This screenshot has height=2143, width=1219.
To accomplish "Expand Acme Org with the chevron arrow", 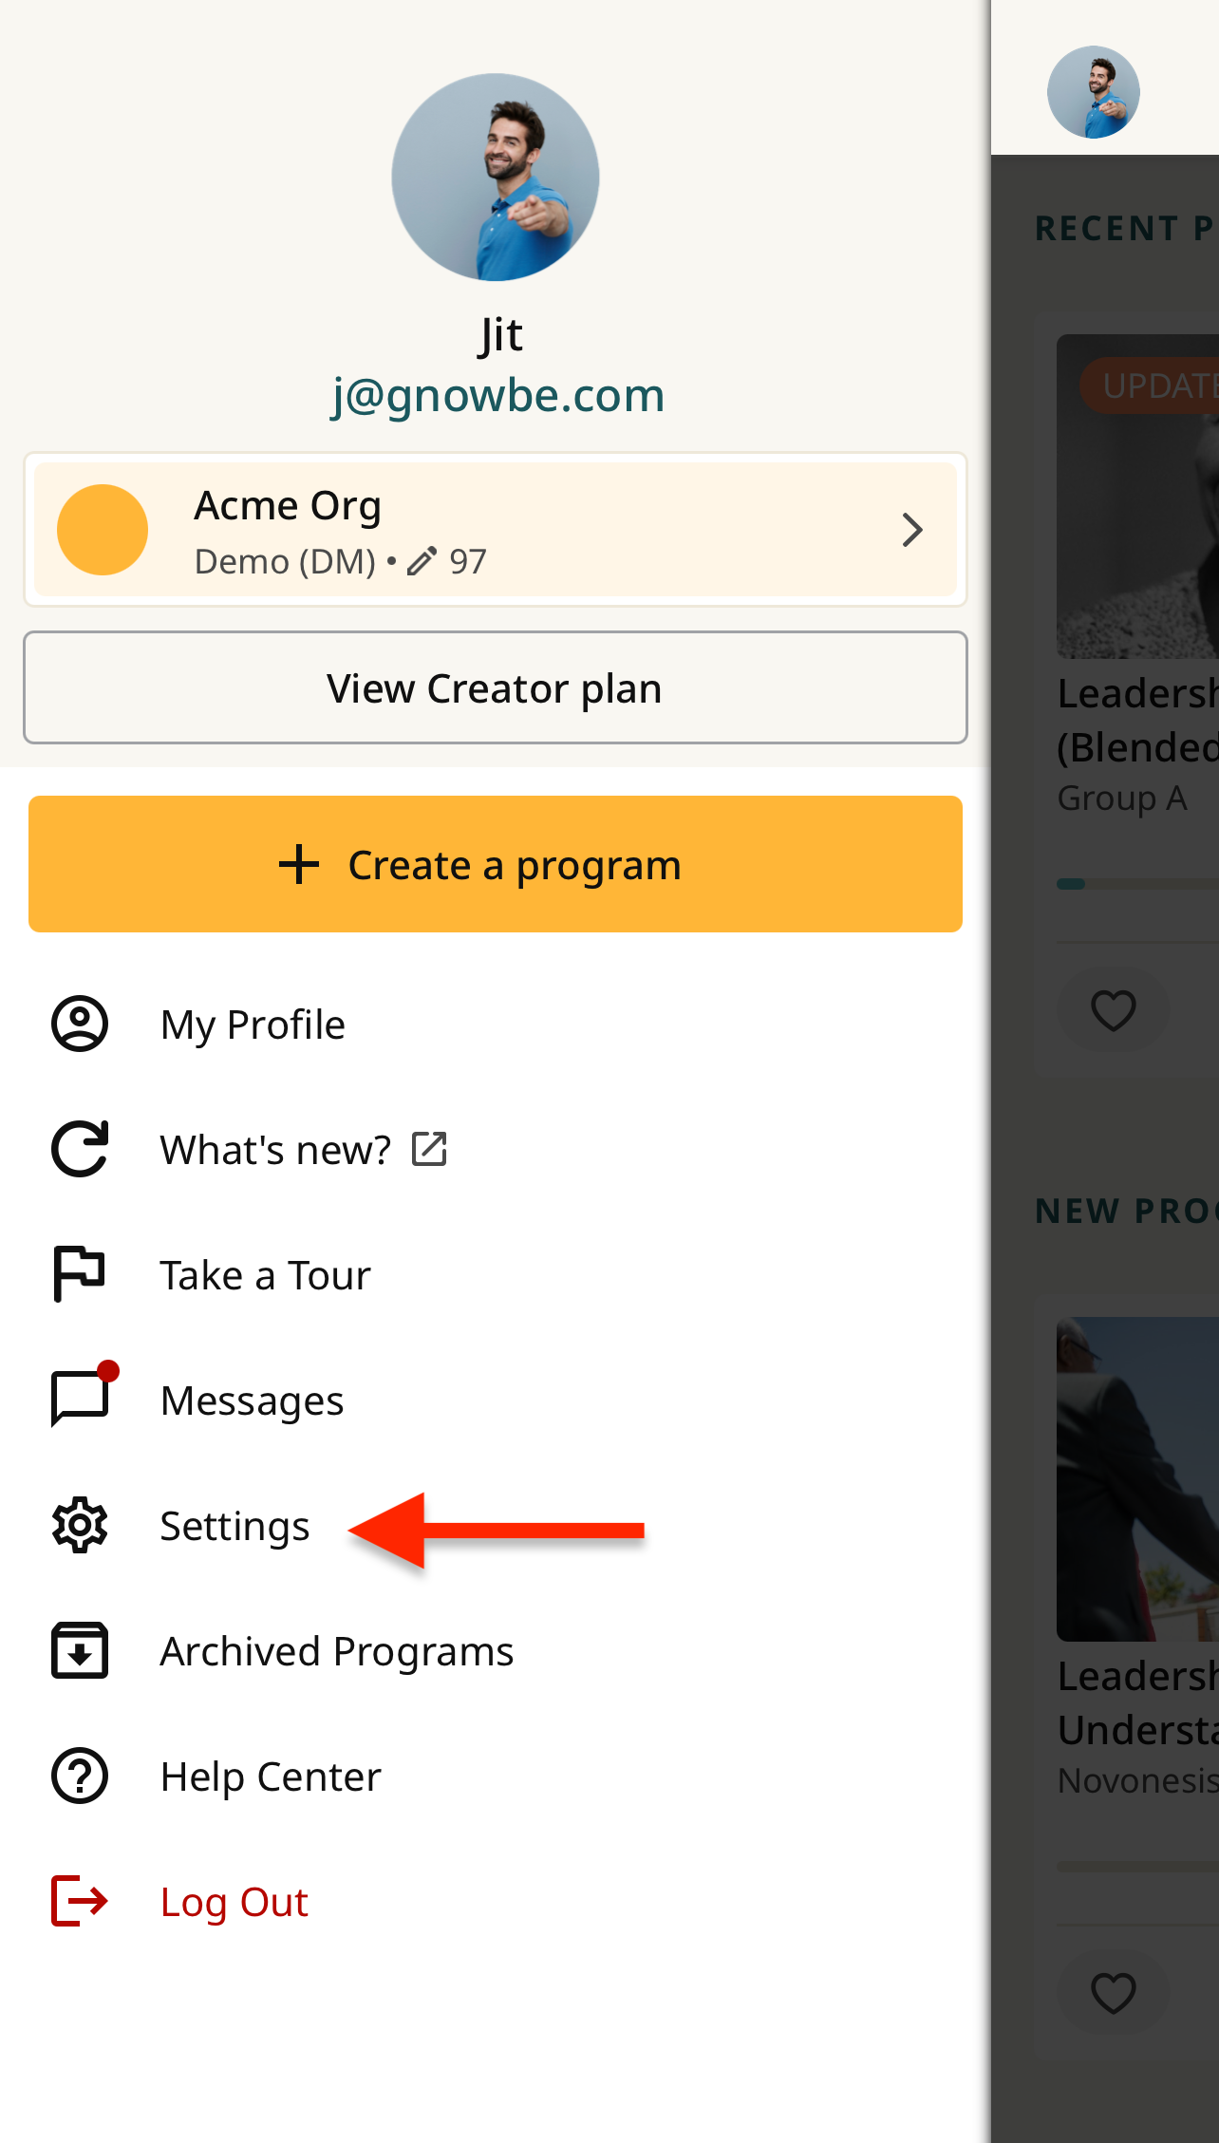I will click(912, 530).
